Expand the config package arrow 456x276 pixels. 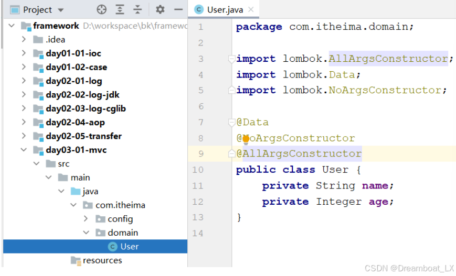[x=86, y=218]
